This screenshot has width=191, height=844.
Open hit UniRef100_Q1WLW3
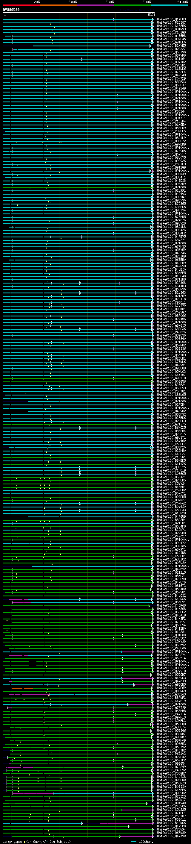click(x=171, y=20)
